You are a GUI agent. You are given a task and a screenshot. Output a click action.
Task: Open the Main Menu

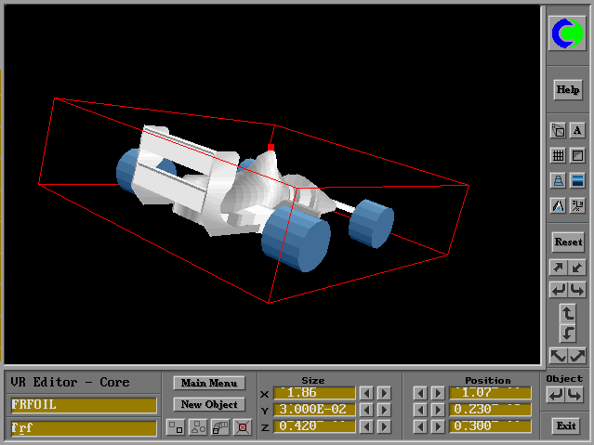[208, 383]
